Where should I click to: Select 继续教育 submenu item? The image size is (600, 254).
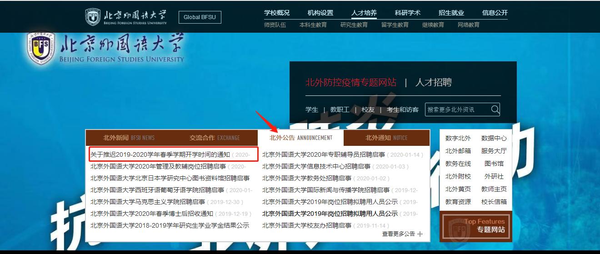433,25
